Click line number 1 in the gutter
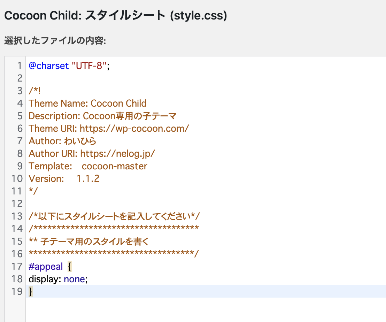This screenshot has height=322, width=386. pyautogui.click(x=20, y=66)
